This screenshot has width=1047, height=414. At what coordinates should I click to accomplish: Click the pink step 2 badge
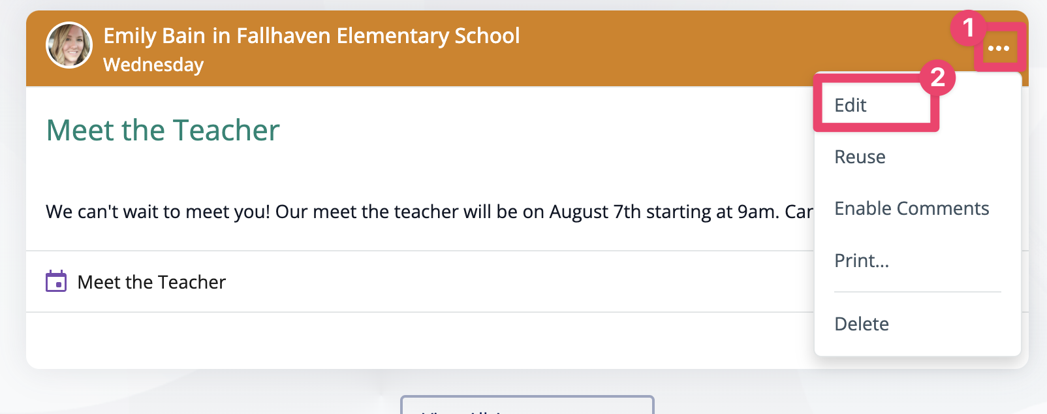937,77
